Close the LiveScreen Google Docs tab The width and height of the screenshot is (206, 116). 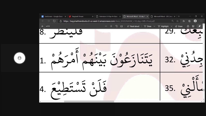coord(65,16)
